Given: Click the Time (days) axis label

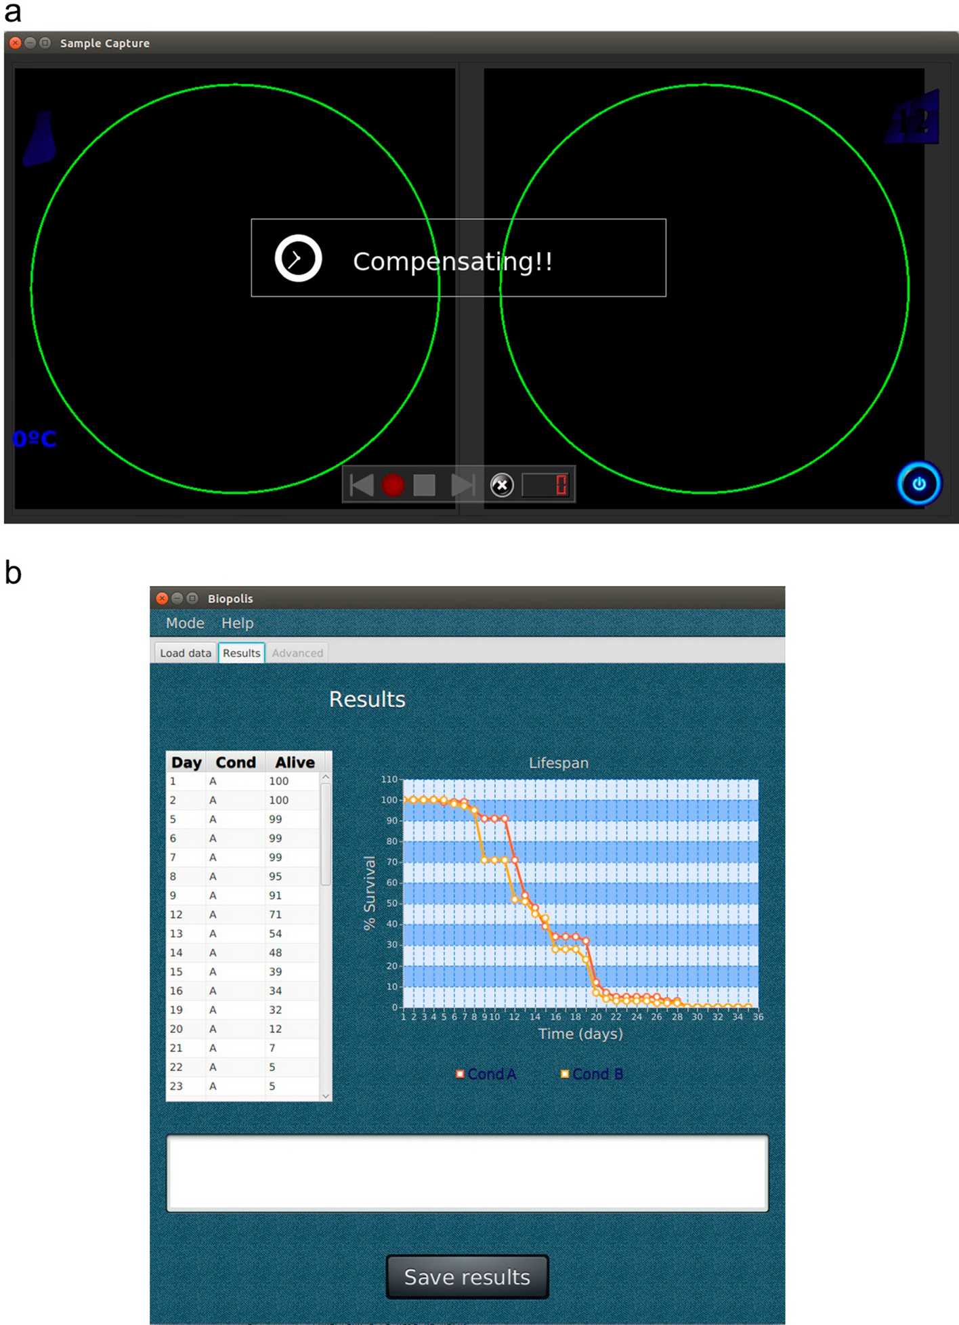Looking at the screenshot, I should click(580, 1034).
